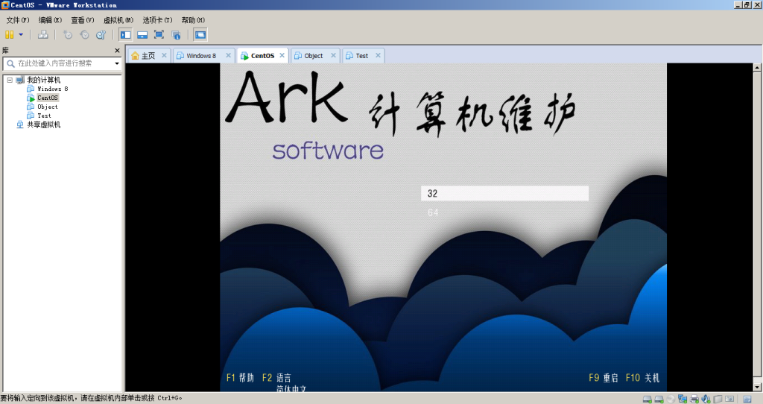
Task: Click F10 关机 in the boot screen
Action: (x=642, y=378)
